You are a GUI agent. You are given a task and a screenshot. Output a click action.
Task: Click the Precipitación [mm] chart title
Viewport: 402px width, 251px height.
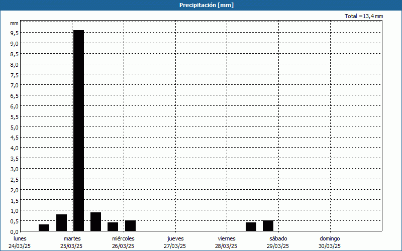pyautogui.click(x=207, y=5)
